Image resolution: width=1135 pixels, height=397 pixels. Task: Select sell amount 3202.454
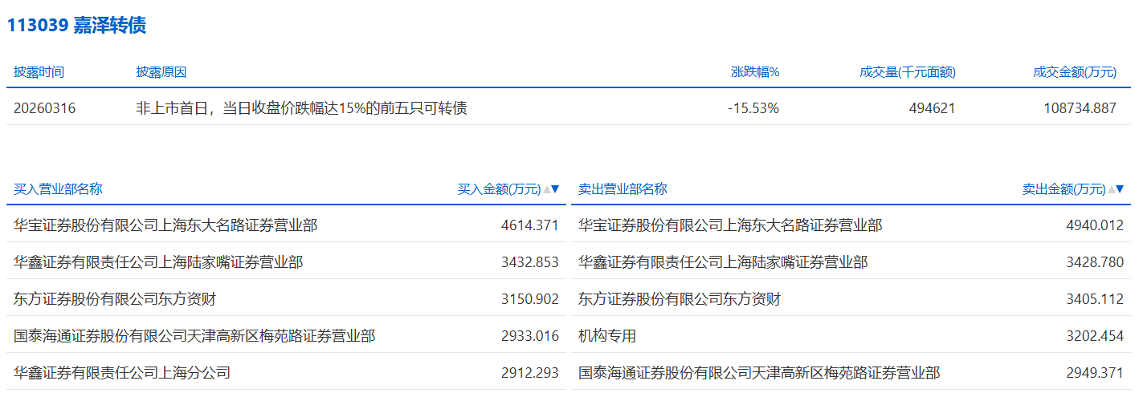(1094, 336)
